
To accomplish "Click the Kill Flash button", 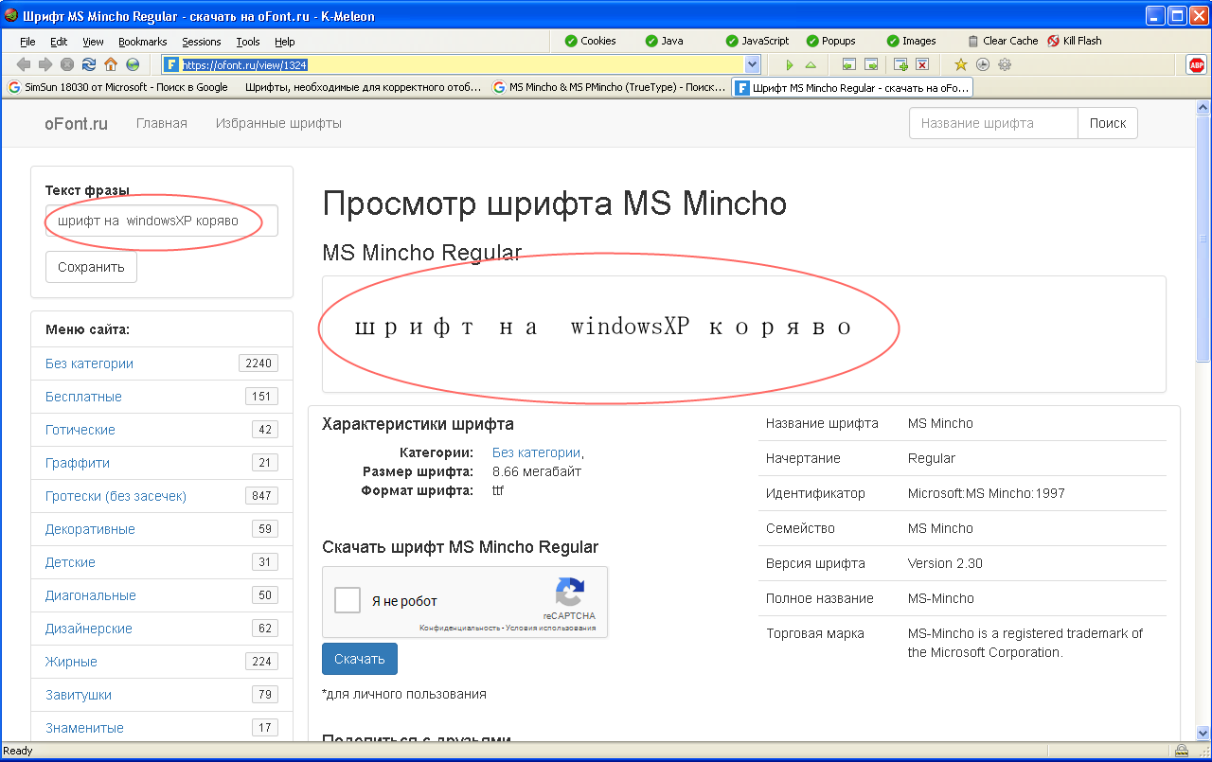I will [1075, 41].
